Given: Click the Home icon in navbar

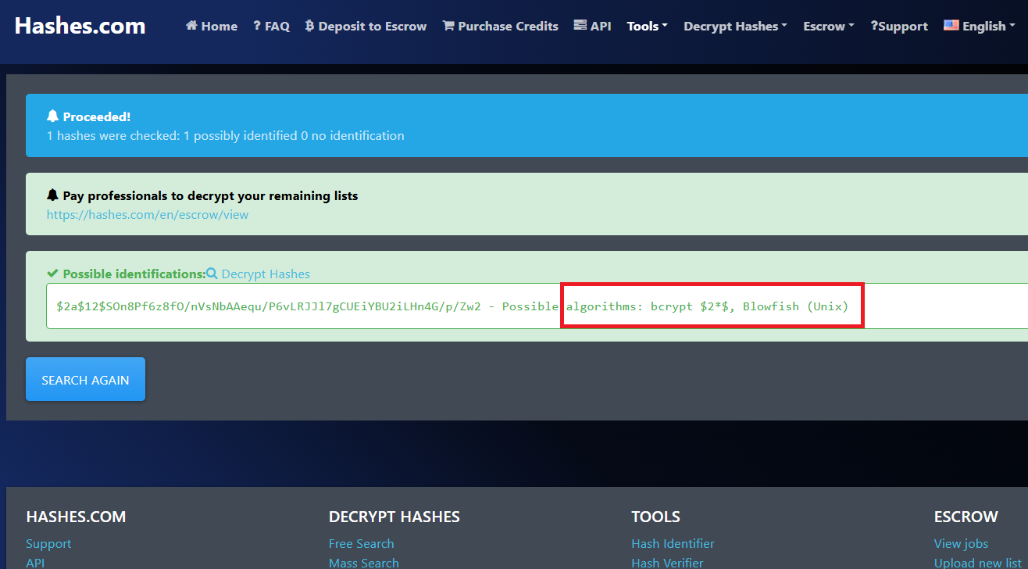Looking at the screenshot, I should 191,26.
